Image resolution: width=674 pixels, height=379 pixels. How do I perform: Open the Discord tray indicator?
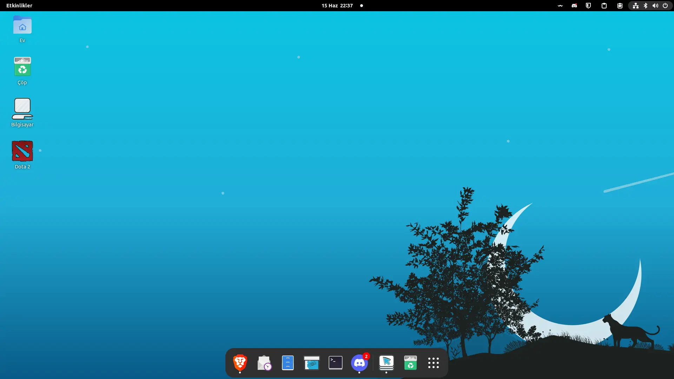point(574,6)
